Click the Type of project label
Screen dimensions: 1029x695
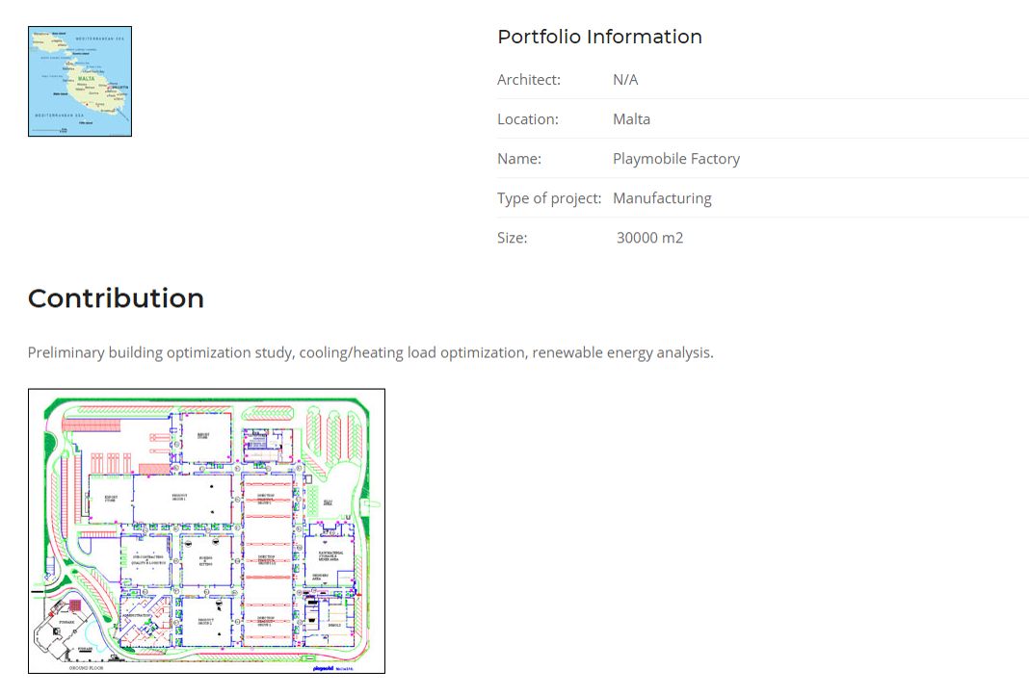549,198
